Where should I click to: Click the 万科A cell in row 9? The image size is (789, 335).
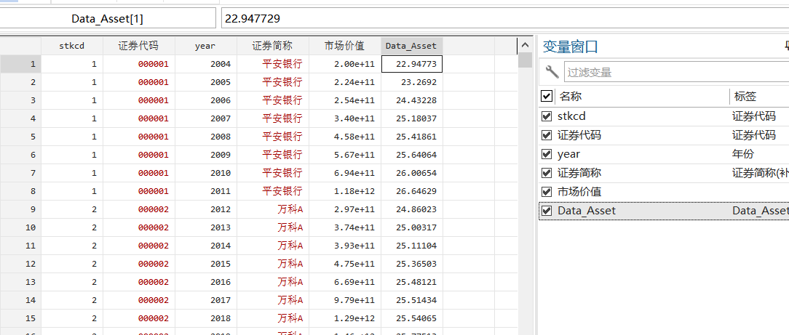tap(273, 209)
